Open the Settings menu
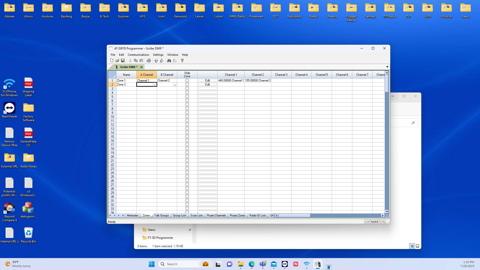 coord(158,55)
